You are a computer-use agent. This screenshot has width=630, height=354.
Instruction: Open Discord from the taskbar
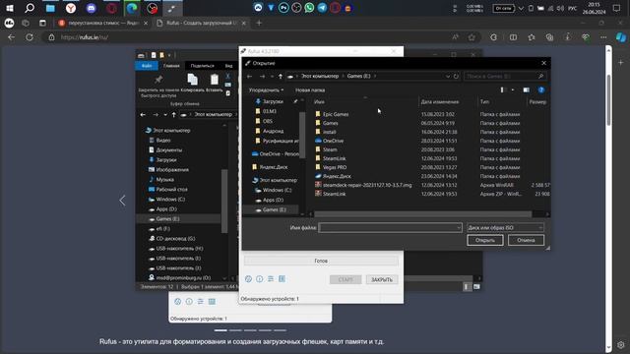point(92,8)
